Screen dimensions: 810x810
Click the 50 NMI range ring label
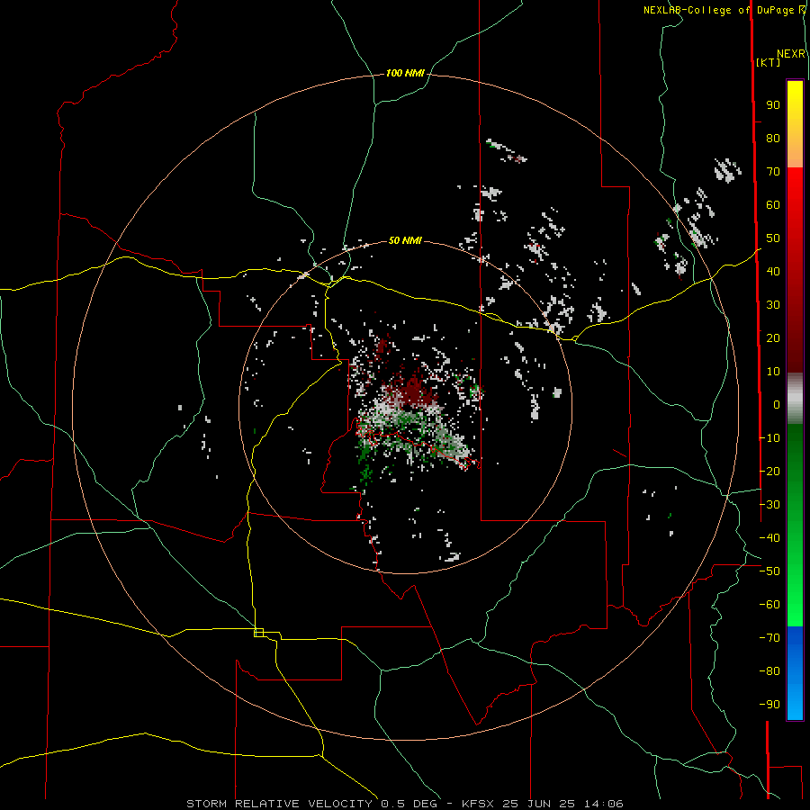(x=405, y=240)
